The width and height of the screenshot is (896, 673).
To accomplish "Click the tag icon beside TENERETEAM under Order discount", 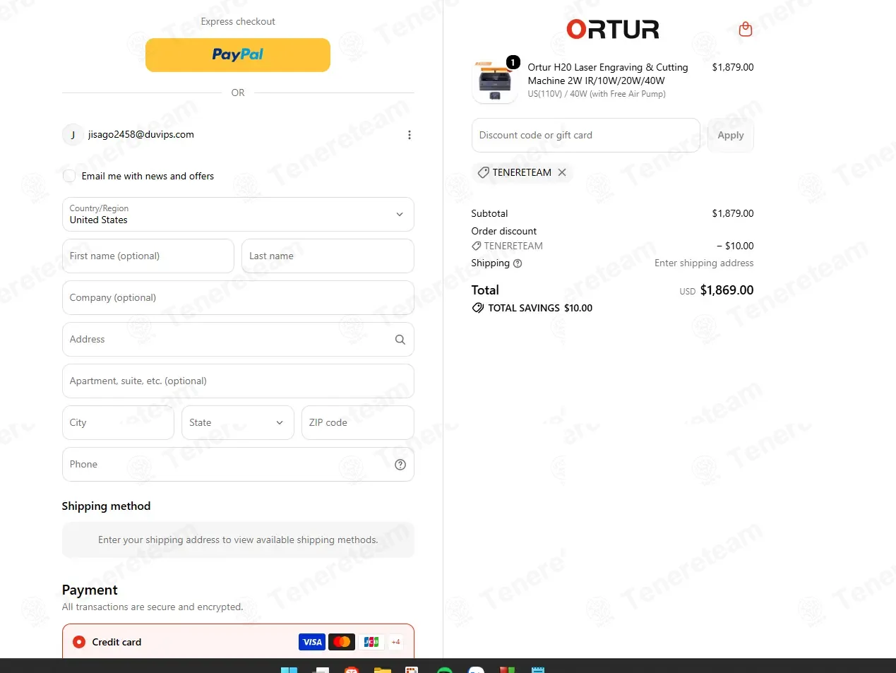I will [x=477, y=246].
